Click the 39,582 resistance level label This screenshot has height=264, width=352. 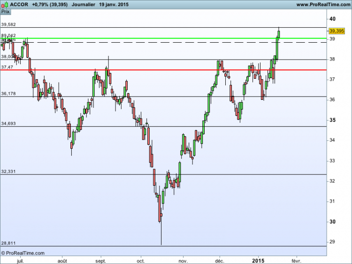tap(8, 24)
